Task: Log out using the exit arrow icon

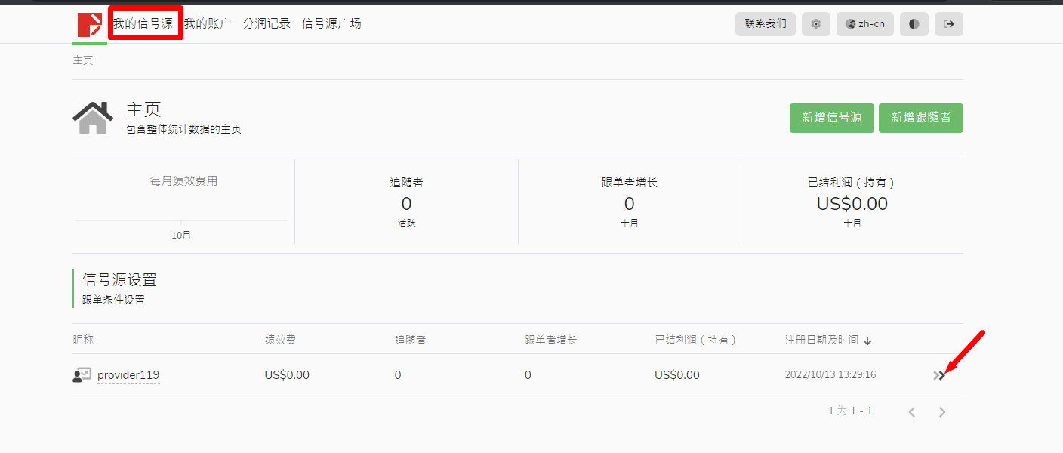Action: click(949, 24)
